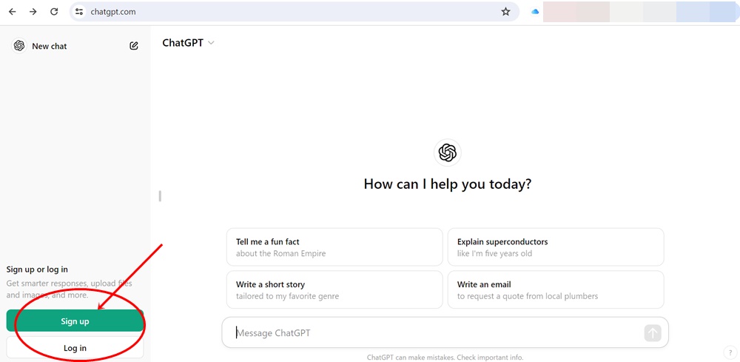Click the ChatGPT logo beside New chat
740x362 pixels.
click(19, 46)
